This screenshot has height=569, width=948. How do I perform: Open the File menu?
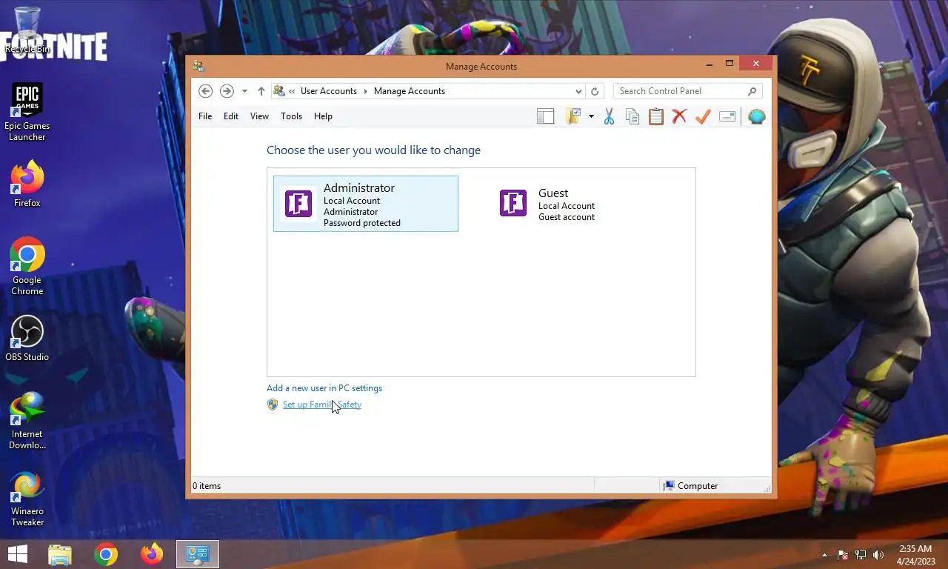coord(205,116)
